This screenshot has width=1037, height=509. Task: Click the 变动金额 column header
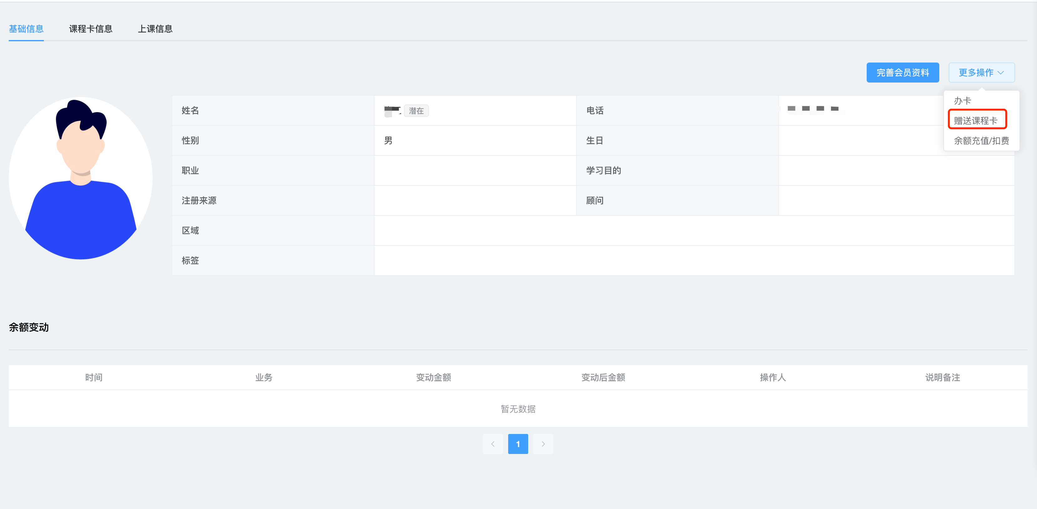click(433, 377)
